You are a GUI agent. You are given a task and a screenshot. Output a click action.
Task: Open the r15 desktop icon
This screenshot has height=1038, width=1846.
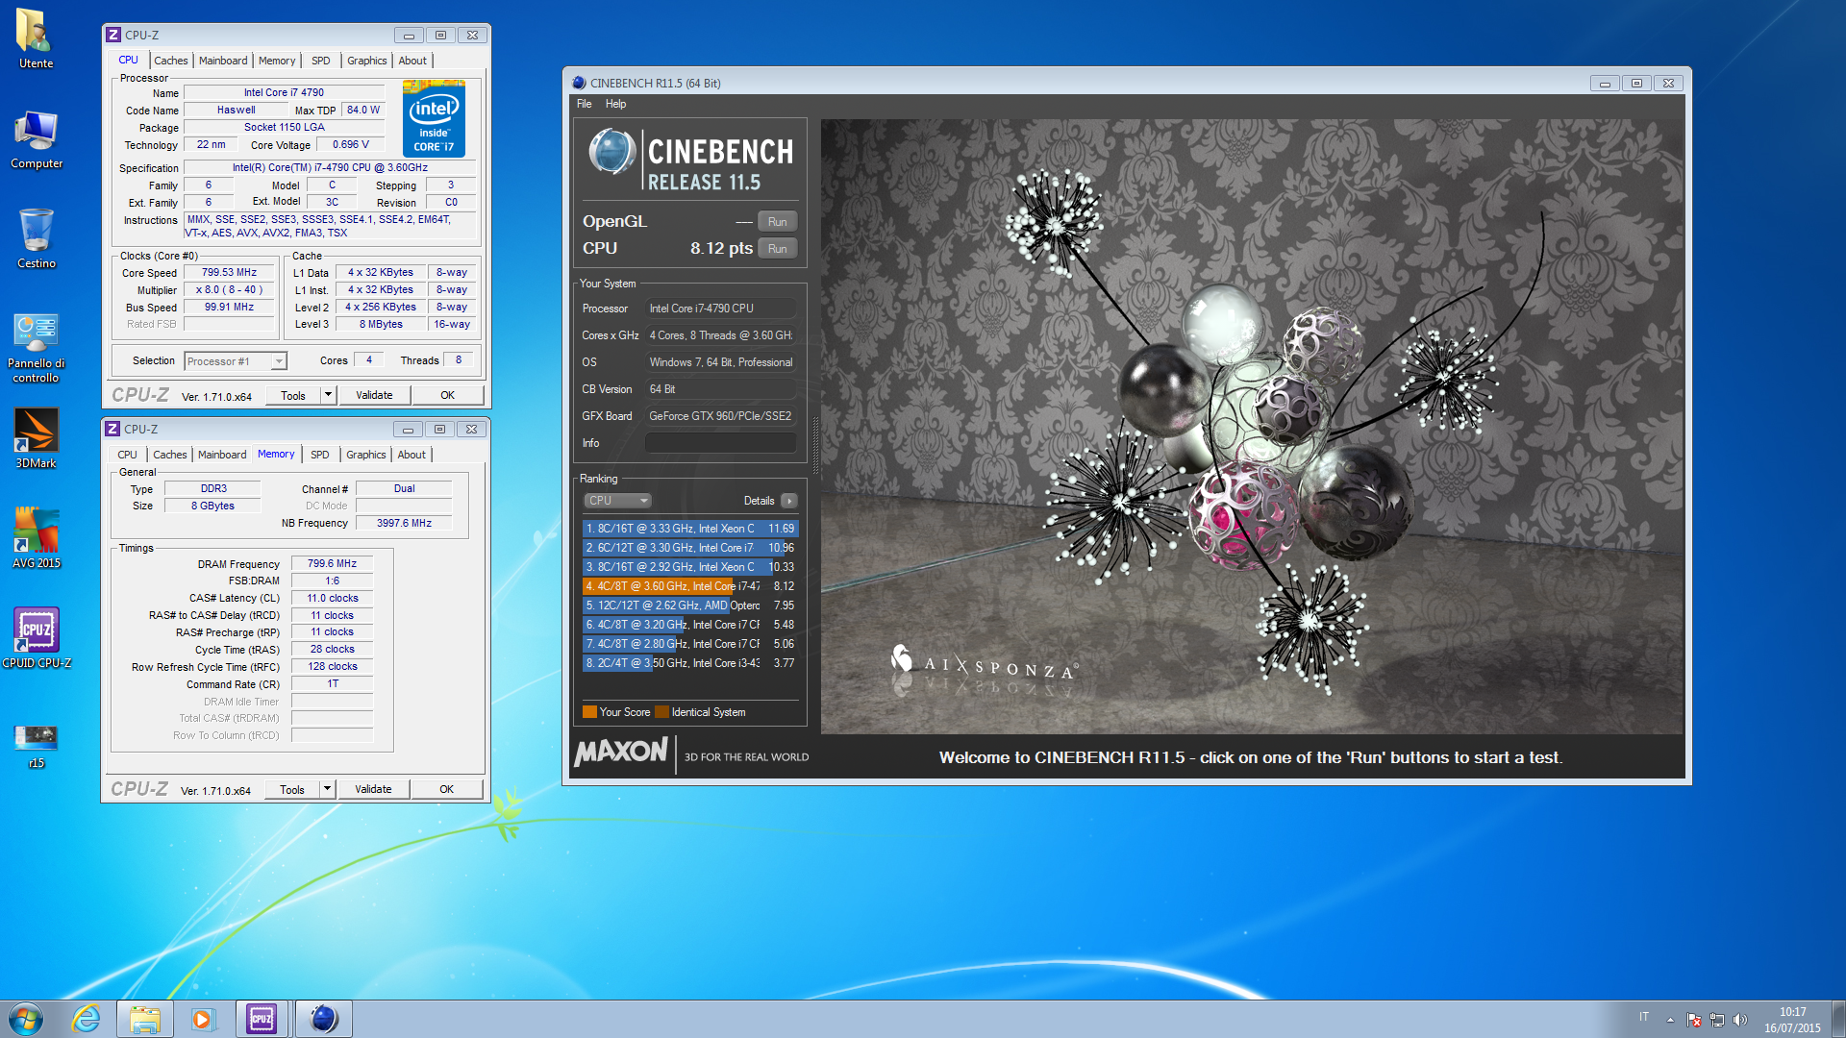37,747
